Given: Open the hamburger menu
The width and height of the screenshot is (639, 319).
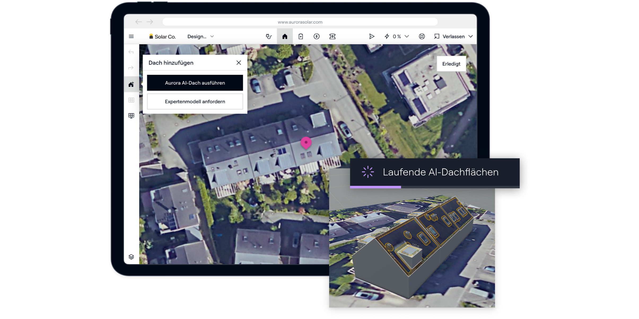Looking at the screenshot, I should 132,36.
